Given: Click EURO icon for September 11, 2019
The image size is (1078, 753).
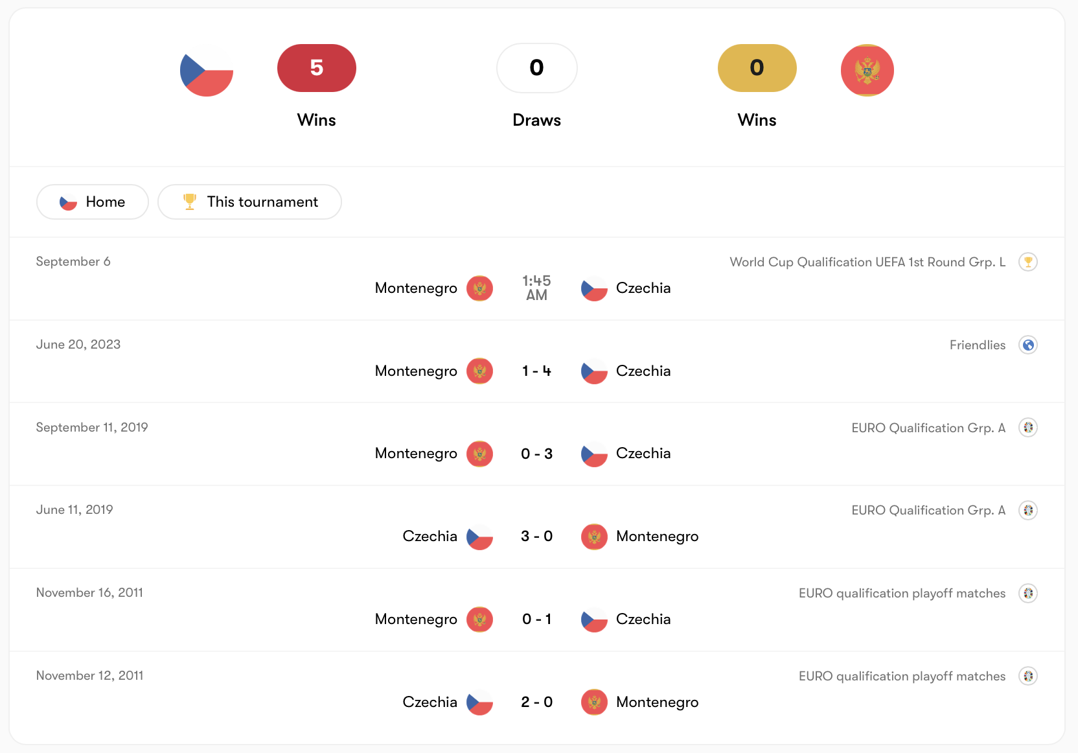Looking at the screenshot, I should 1027,428.
